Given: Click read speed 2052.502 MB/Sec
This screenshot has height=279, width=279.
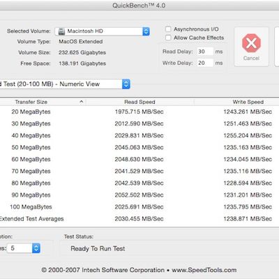Looking at the screenshot, I should pyautogui.click(x=139, y=195).
